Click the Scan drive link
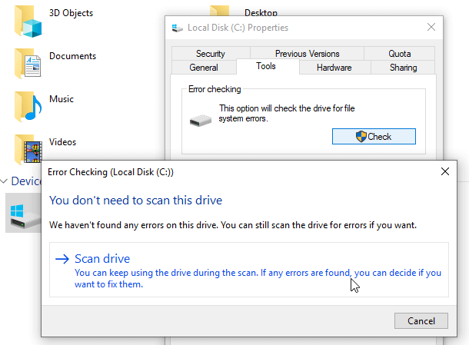The height and width of the screenshot is (345, 469). click(249, 270)
